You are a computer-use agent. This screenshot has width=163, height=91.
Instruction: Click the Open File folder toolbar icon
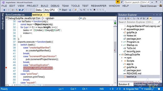(x=17, y=10)
